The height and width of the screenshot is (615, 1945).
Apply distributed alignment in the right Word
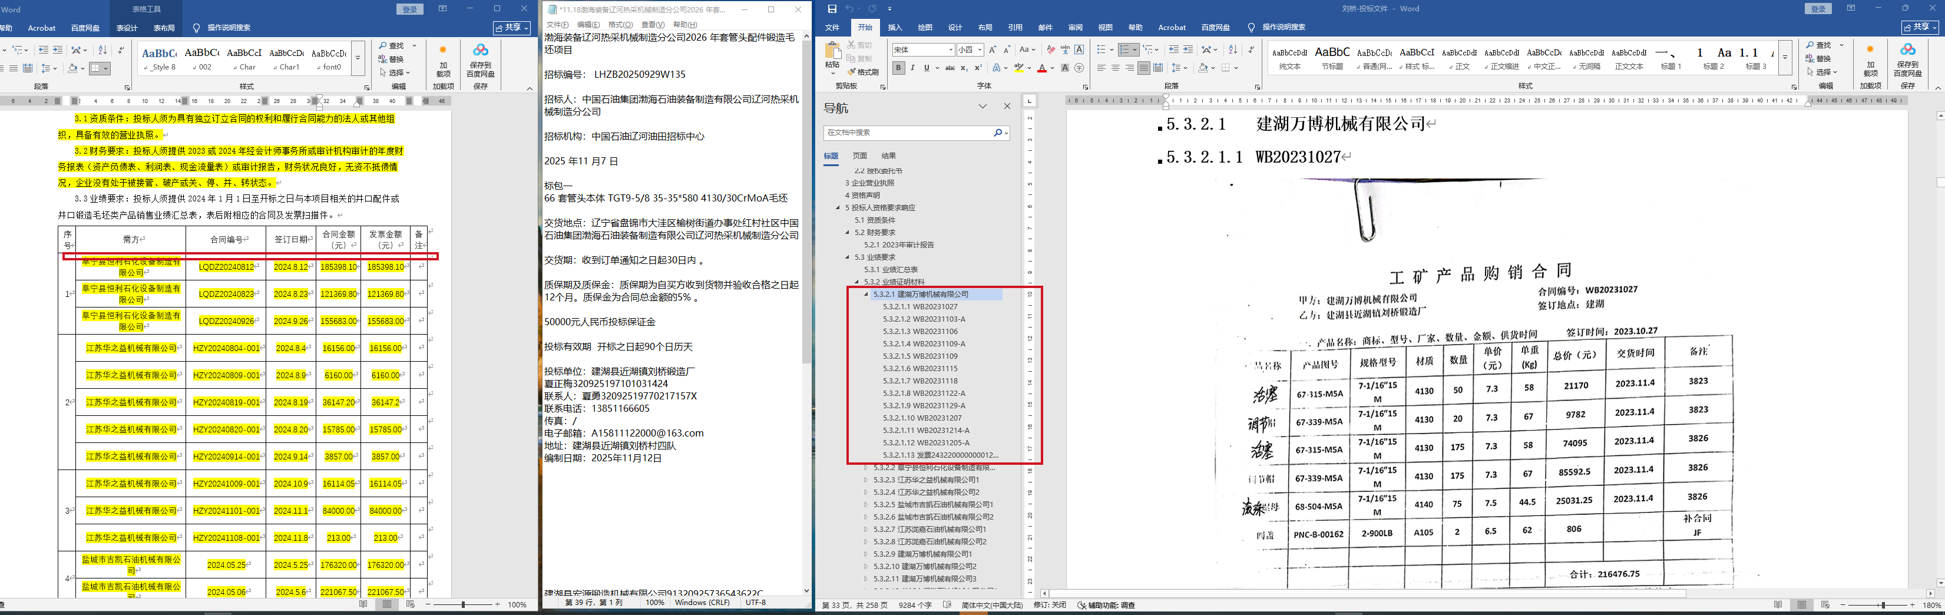(1158, 68)
